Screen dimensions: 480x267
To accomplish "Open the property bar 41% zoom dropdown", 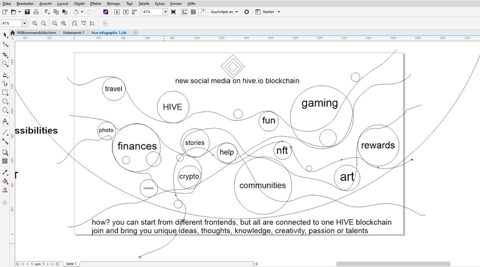I will [x=24, y=23].
